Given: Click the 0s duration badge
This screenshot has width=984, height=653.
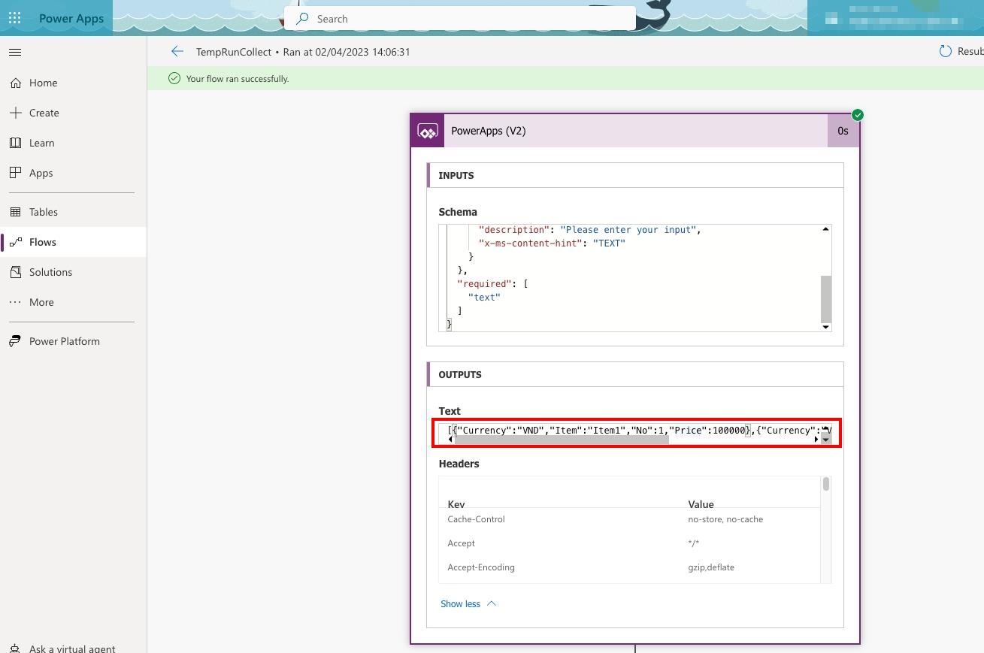Looking at the screenshot, I should tap(843, 131).
